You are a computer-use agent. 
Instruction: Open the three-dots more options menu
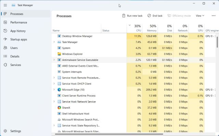tap(214, 16)
